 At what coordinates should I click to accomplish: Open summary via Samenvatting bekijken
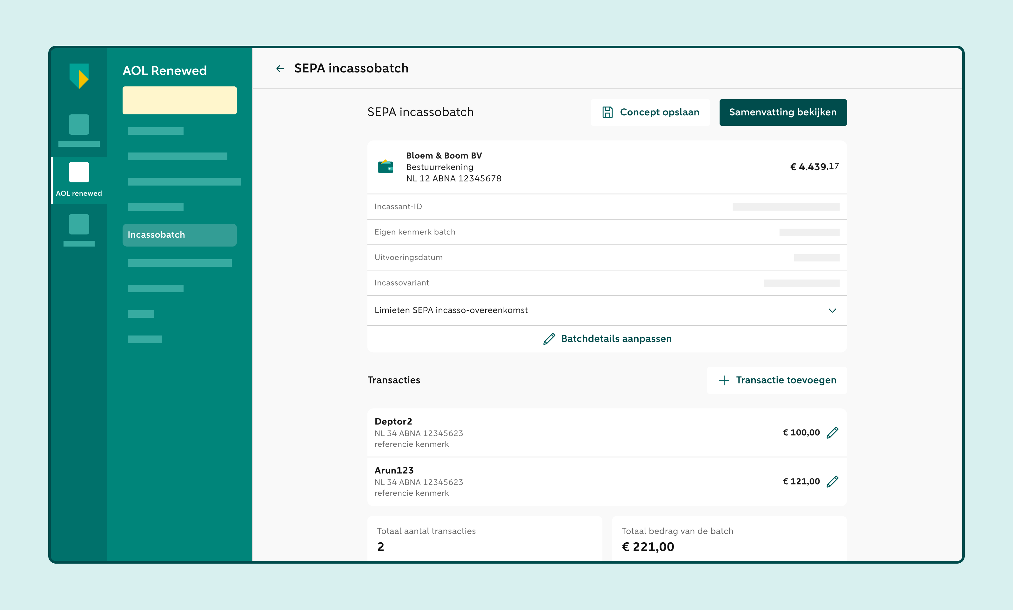pyautogui.click(x=783, y=112)
